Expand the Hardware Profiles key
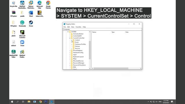Viewport: 185px width, 104px height. (x=72, y=44)
